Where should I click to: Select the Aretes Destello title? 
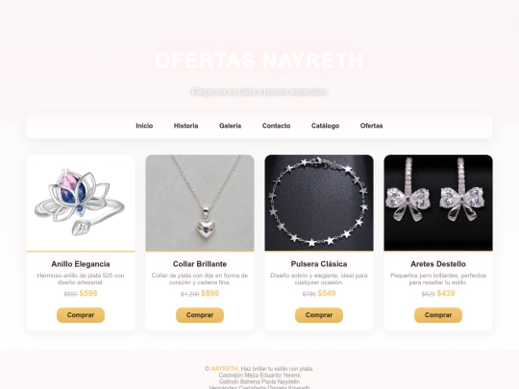438,264
